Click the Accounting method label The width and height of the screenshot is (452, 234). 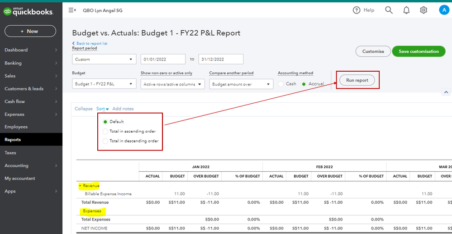[295, 73]
